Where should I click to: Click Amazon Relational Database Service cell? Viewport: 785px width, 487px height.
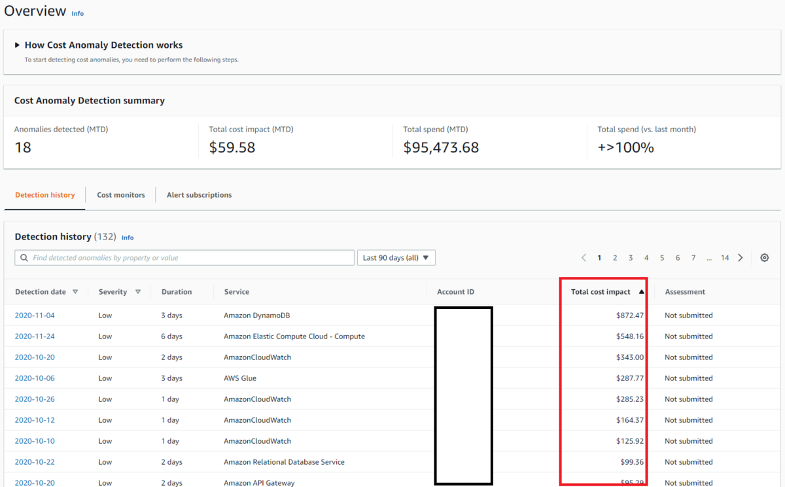pos(284,462)
